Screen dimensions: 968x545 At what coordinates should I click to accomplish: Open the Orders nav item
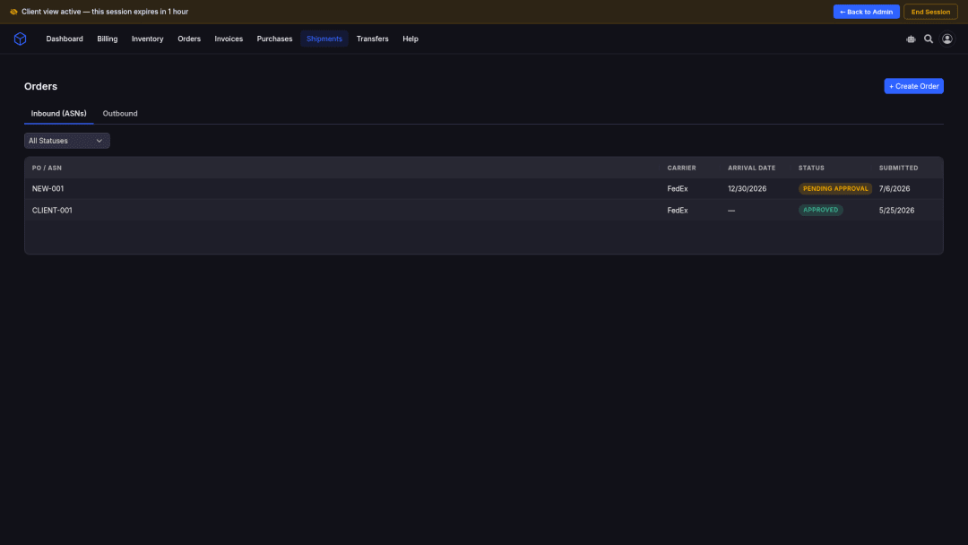pyautogui.click(x=189, y=39)
